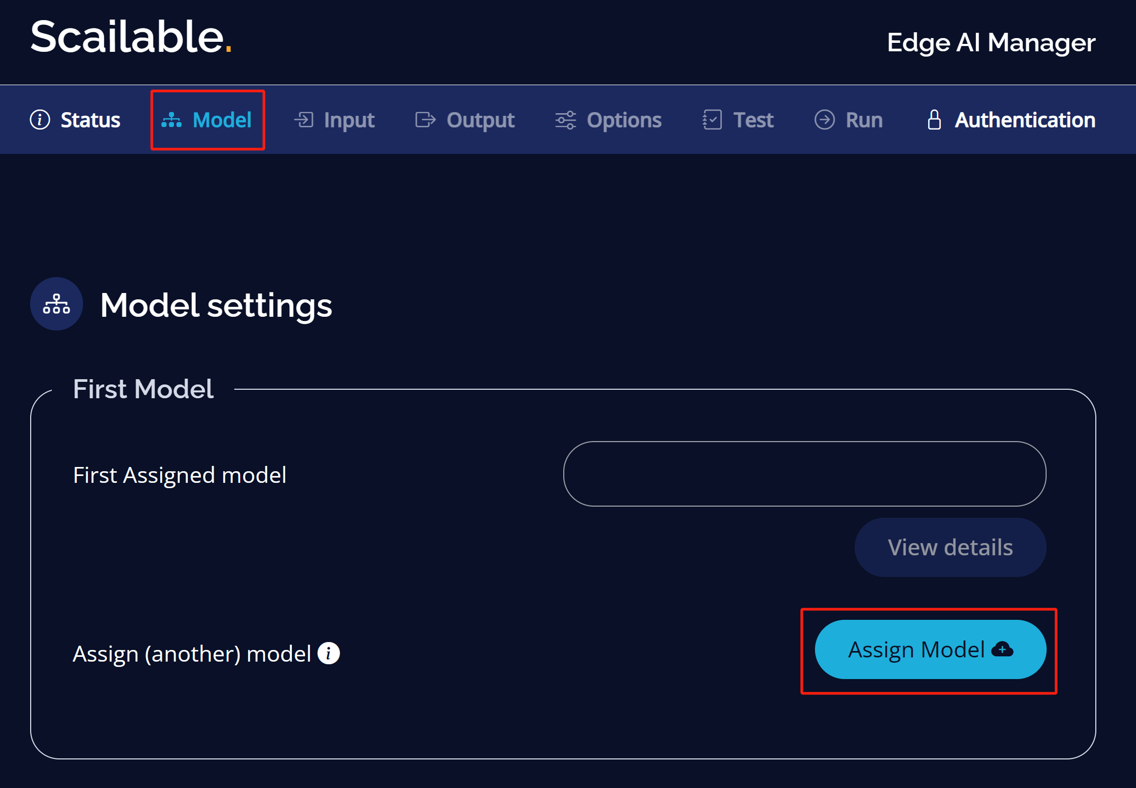Click the Model network hierarchy icon in navbar
This screenshot has width=1136, height=788.
171,120
